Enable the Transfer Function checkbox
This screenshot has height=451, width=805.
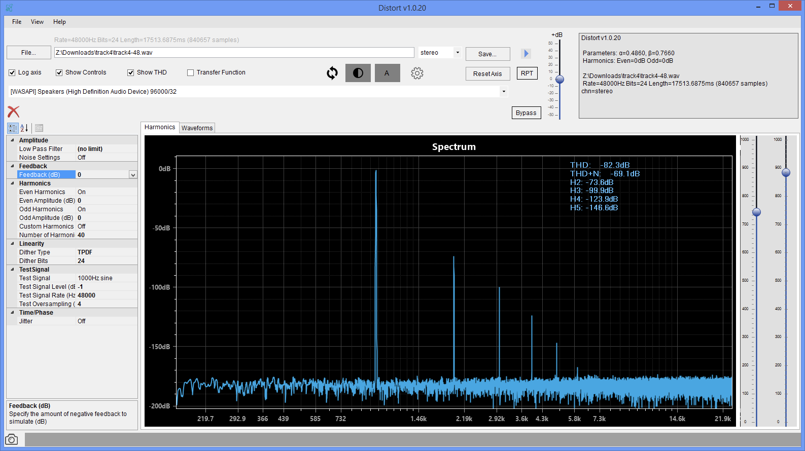(191, 72)
